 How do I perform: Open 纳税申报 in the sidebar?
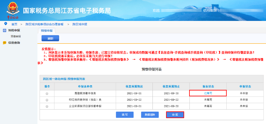tap(14, 30)
